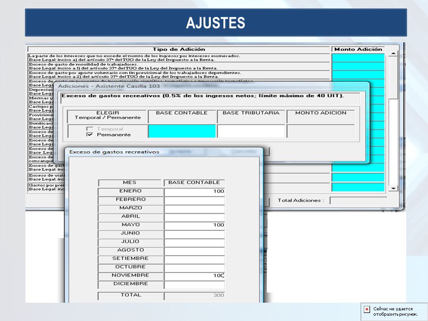428x321 pixels.
Task: Click the ENERO base contable field
Action: click(x=194, y=191)
